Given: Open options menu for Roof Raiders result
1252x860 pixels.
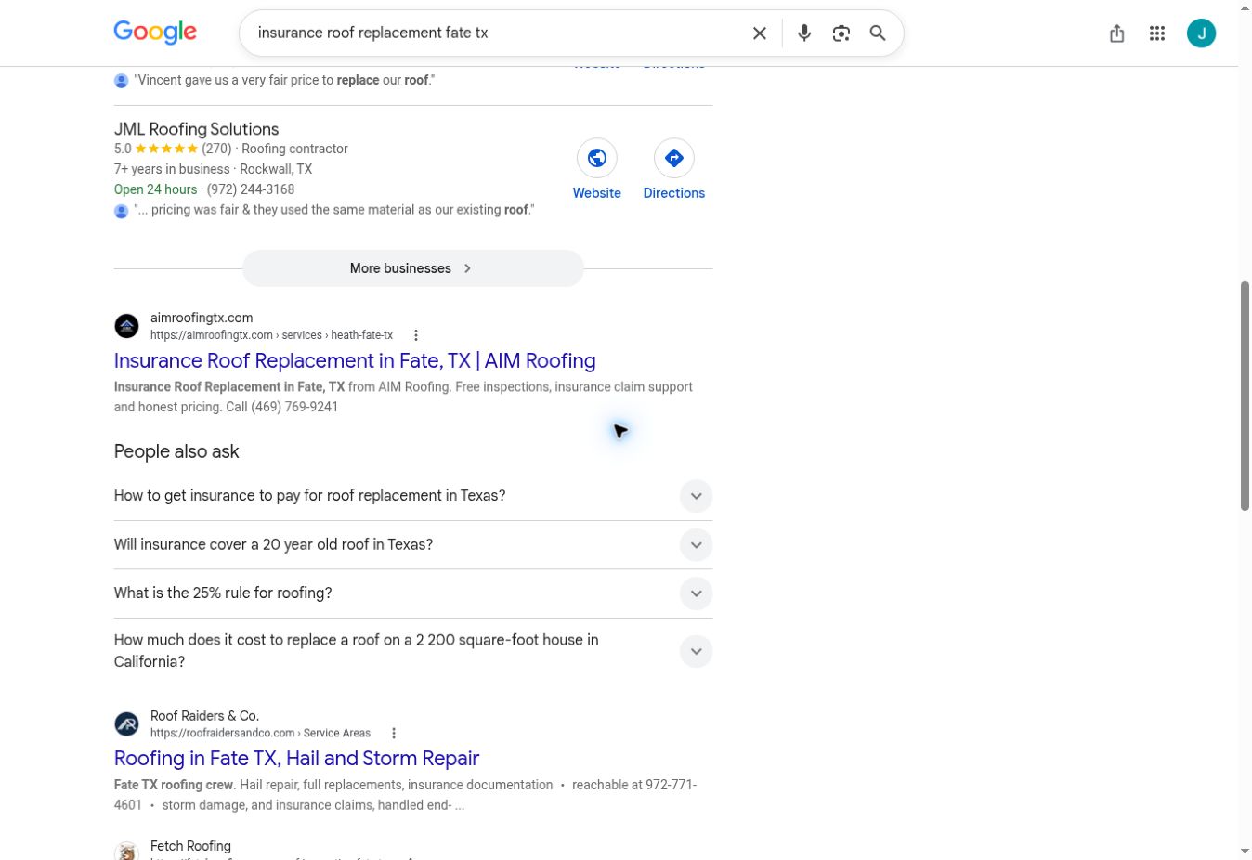Looking at the screenshot, I should [x=394, y=733].
